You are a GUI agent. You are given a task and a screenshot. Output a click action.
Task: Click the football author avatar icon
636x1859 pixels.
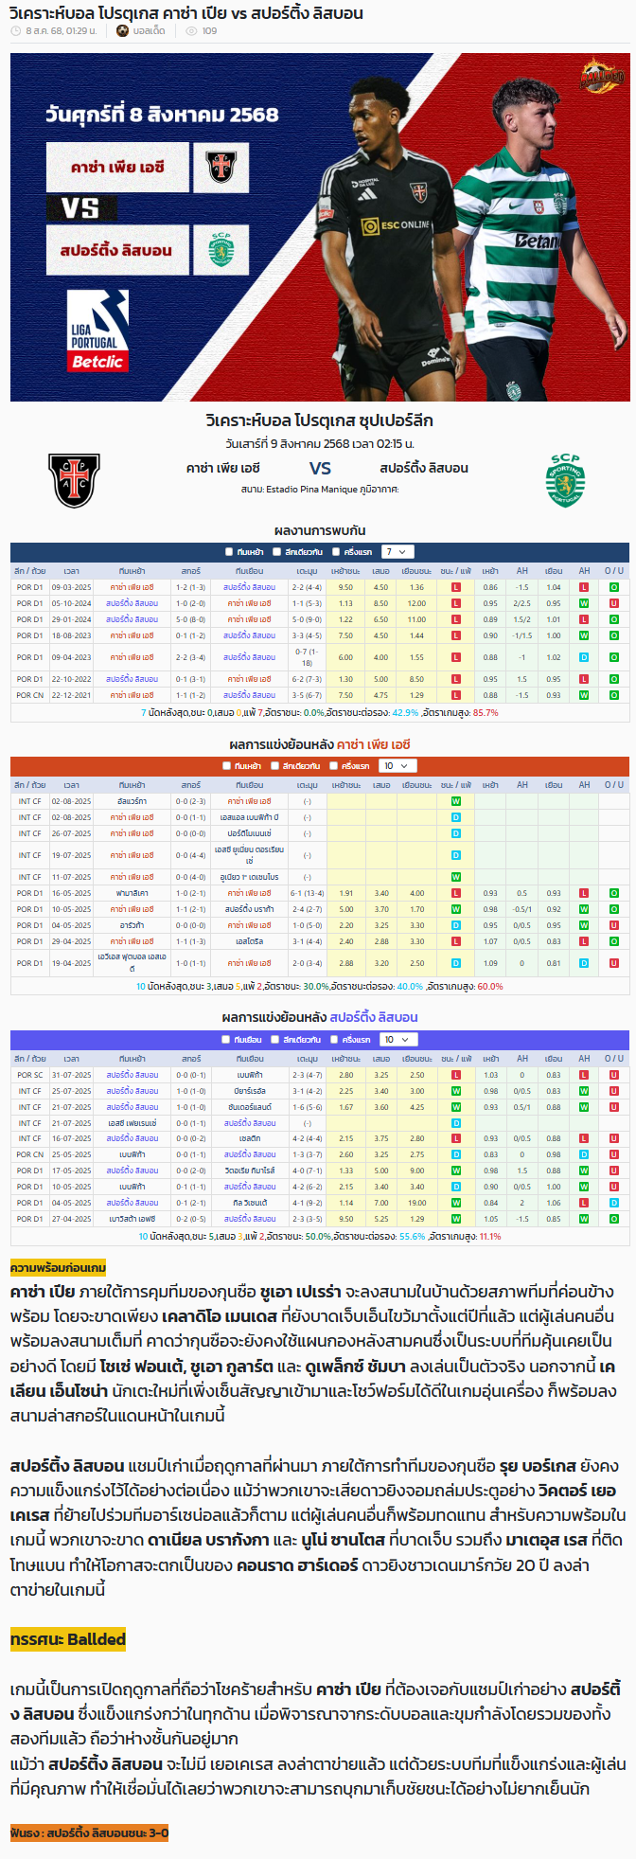[x=123, y=31]
